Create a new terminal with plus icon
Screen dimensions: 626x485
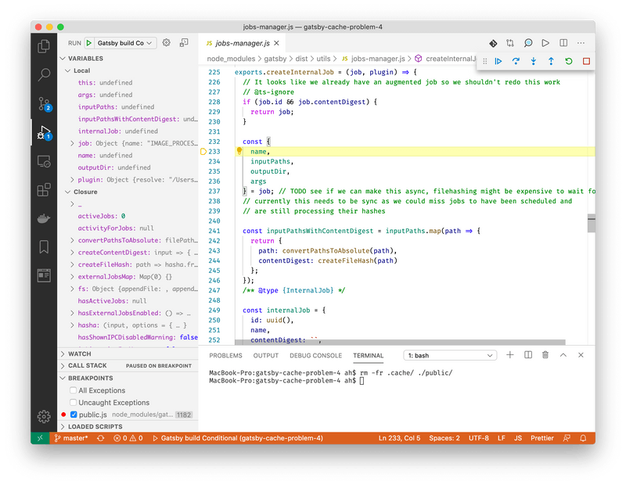[x=510, y=355]
